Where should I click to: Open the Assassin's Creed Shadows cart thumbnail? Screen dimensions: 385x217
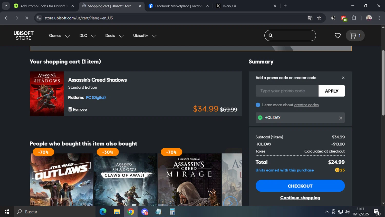(47, 94)
